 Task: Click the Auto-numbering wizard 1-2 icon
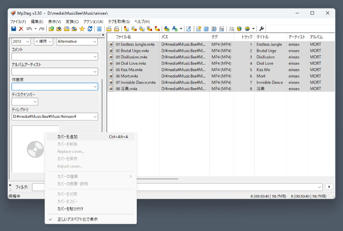click(x=222, y=29)
